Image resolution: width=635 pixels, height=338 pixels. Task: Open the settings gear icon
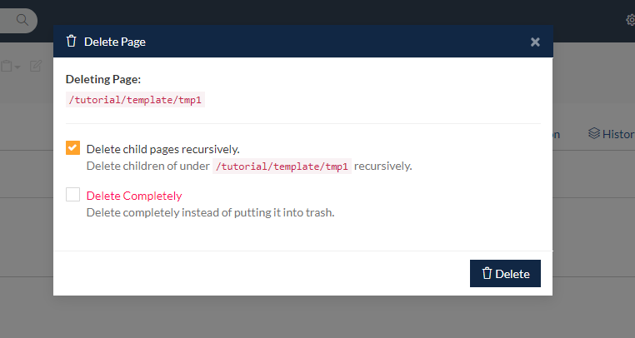[630, 20]
